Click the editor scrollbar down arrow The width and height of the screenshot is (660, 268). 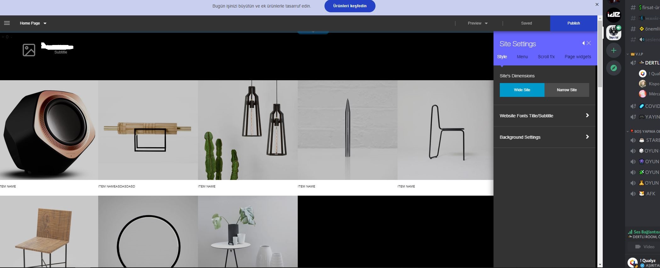600,265
